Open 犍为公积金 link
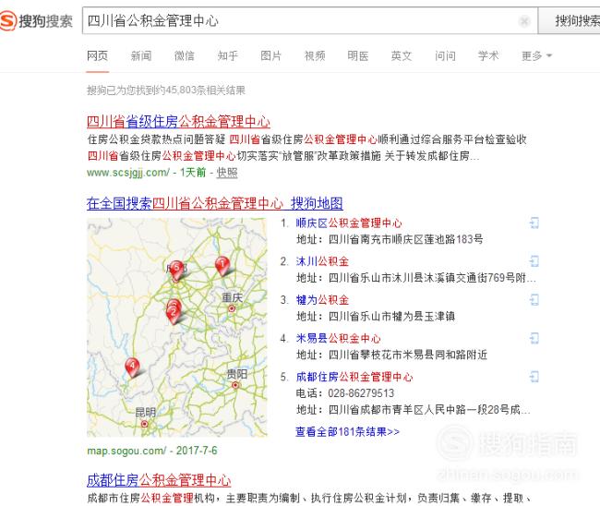 coord(322,300)
